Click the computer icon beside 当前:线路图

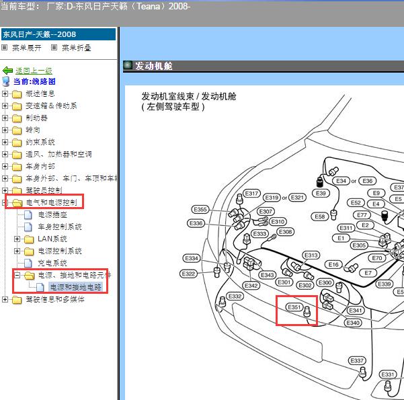(5, 81)
